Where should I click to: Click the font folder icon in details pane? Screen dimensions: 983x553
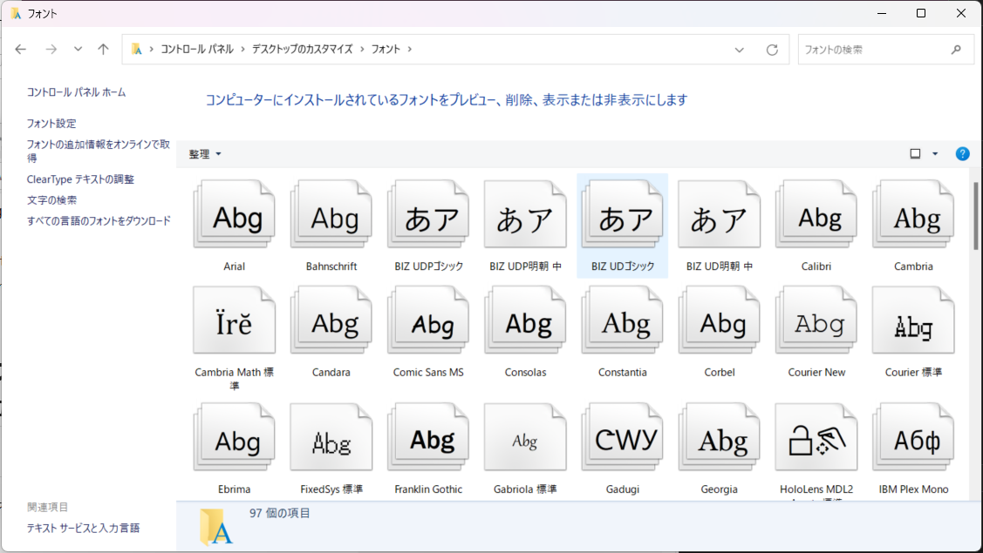tap(215, 528)
